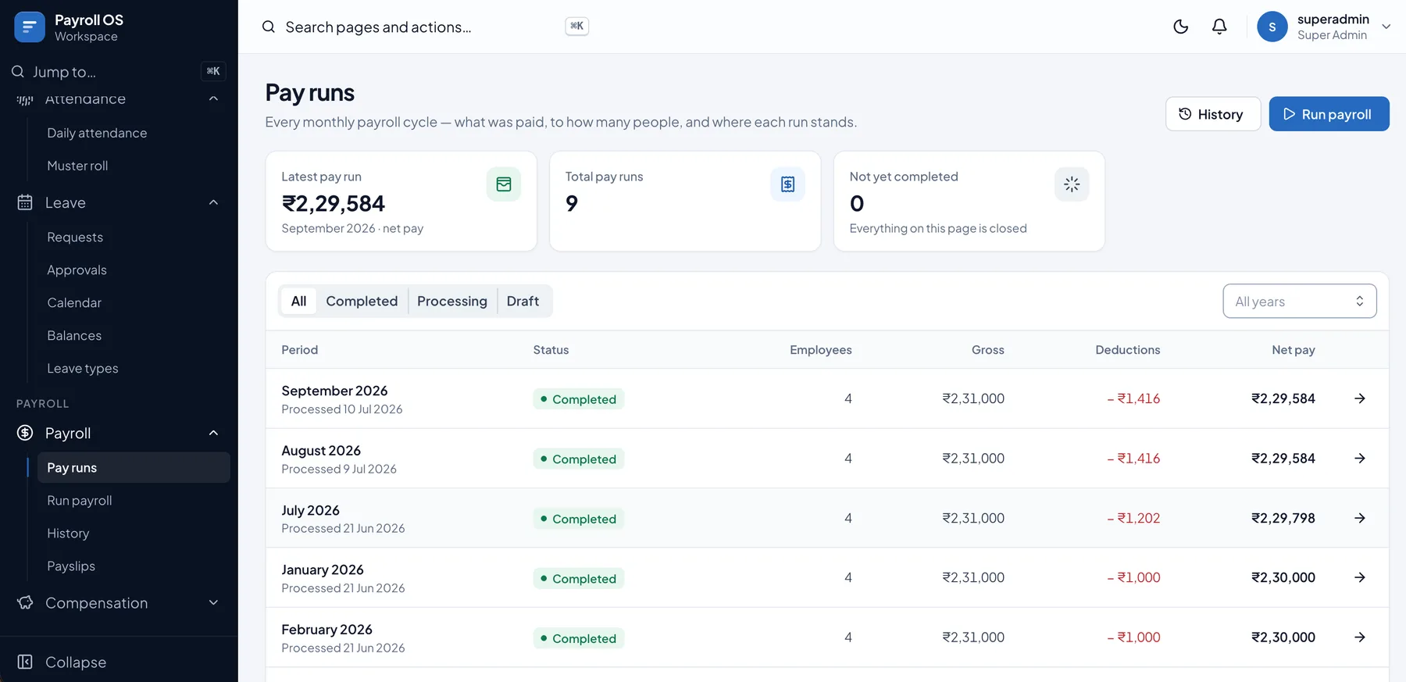1406x682 pixels.
Task: Toggle dark mode with the moon icon
Action: coord(1181,27)
